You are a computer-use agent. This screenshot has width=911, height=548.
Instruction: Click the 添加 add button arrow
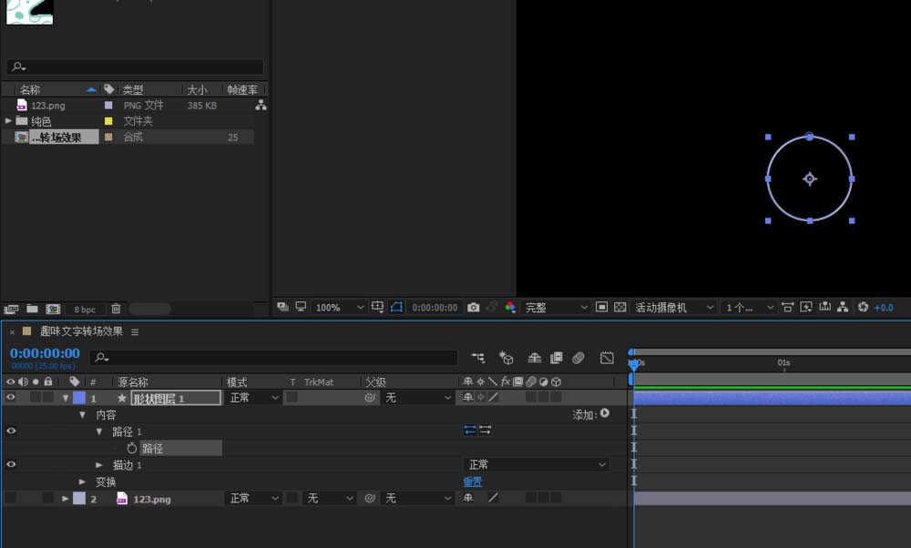604,414
